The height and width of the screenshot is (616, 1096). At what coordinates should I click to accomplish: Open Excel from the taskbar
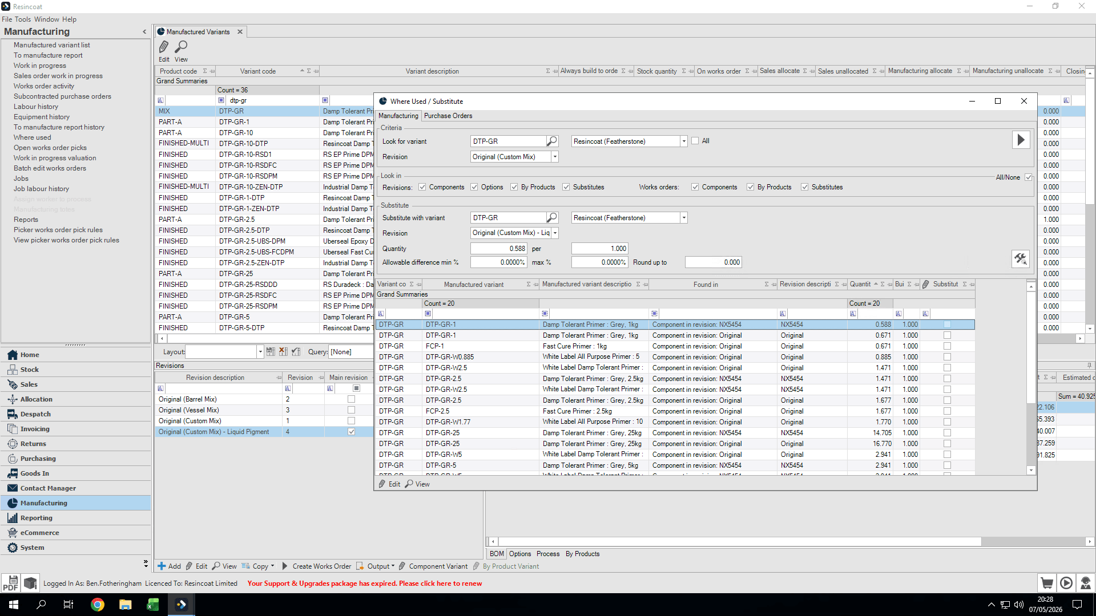(153, 605)
